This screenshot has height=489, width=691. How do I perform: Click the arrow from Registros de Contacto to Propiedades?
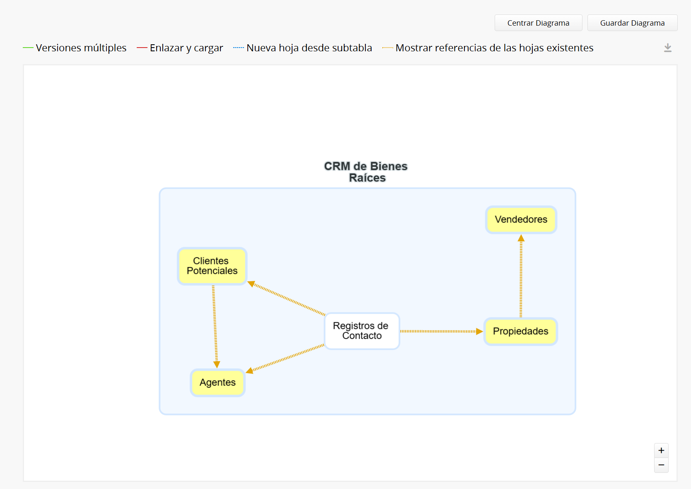(x=439, y=331)
